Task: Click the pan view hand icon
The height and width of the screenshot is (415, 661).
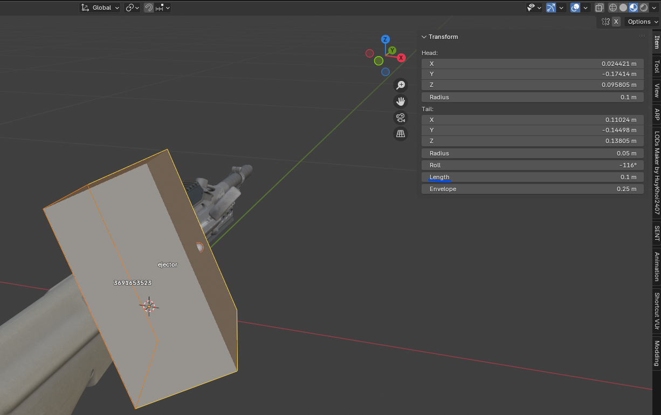Action: (401, 101)
